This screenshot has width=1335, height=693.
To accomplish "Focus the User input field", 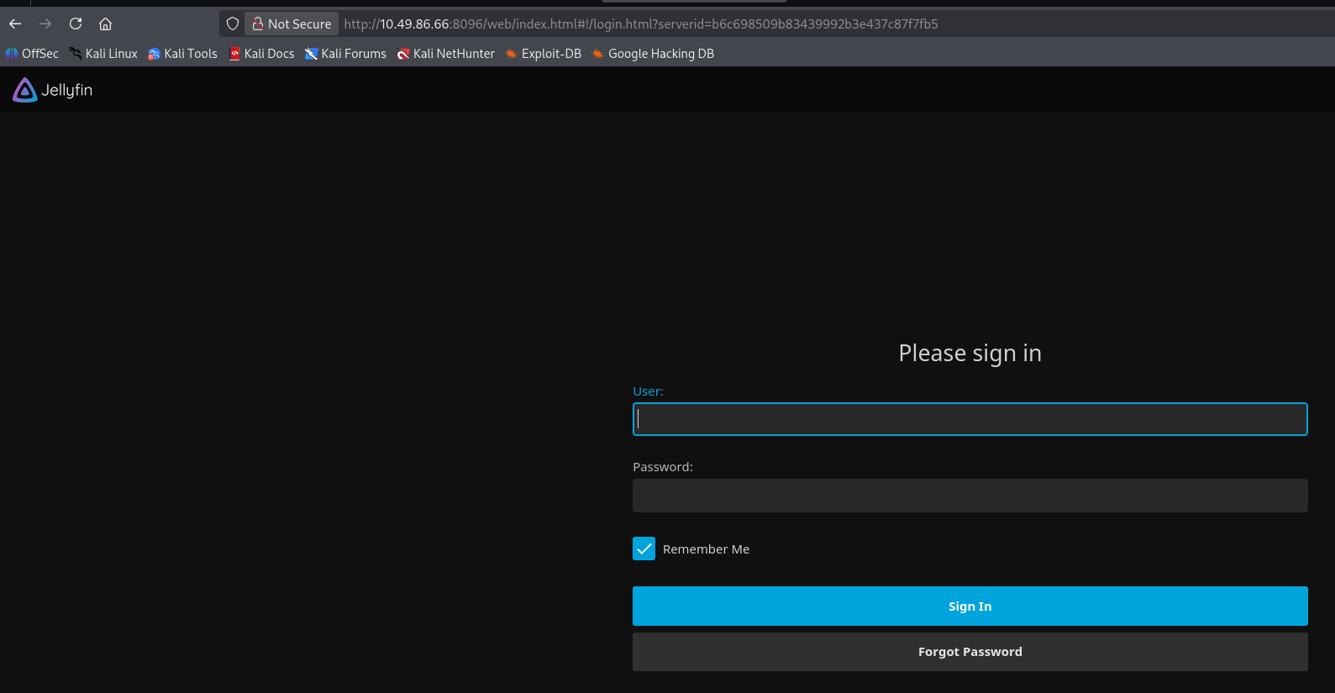I will 970,419.
